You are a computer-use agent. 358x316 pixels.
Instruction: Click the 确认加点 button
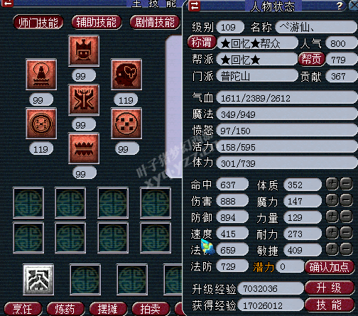pos(330,267)
